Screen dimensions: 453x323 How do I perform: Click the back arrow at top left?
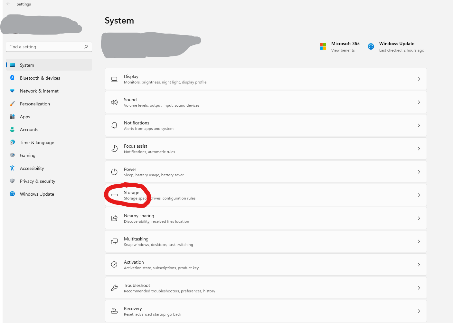click(x=8, y=4)
